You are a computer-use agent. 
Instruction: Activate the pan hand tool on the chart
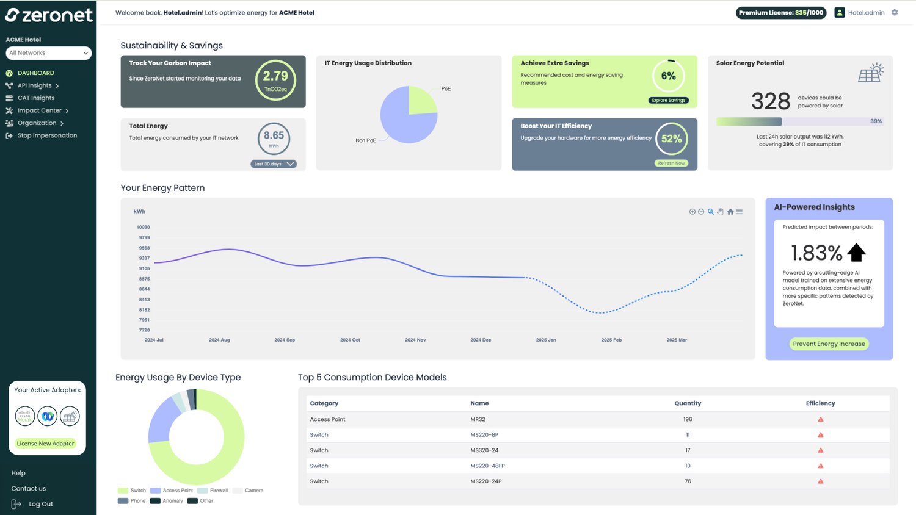(720, 212)
